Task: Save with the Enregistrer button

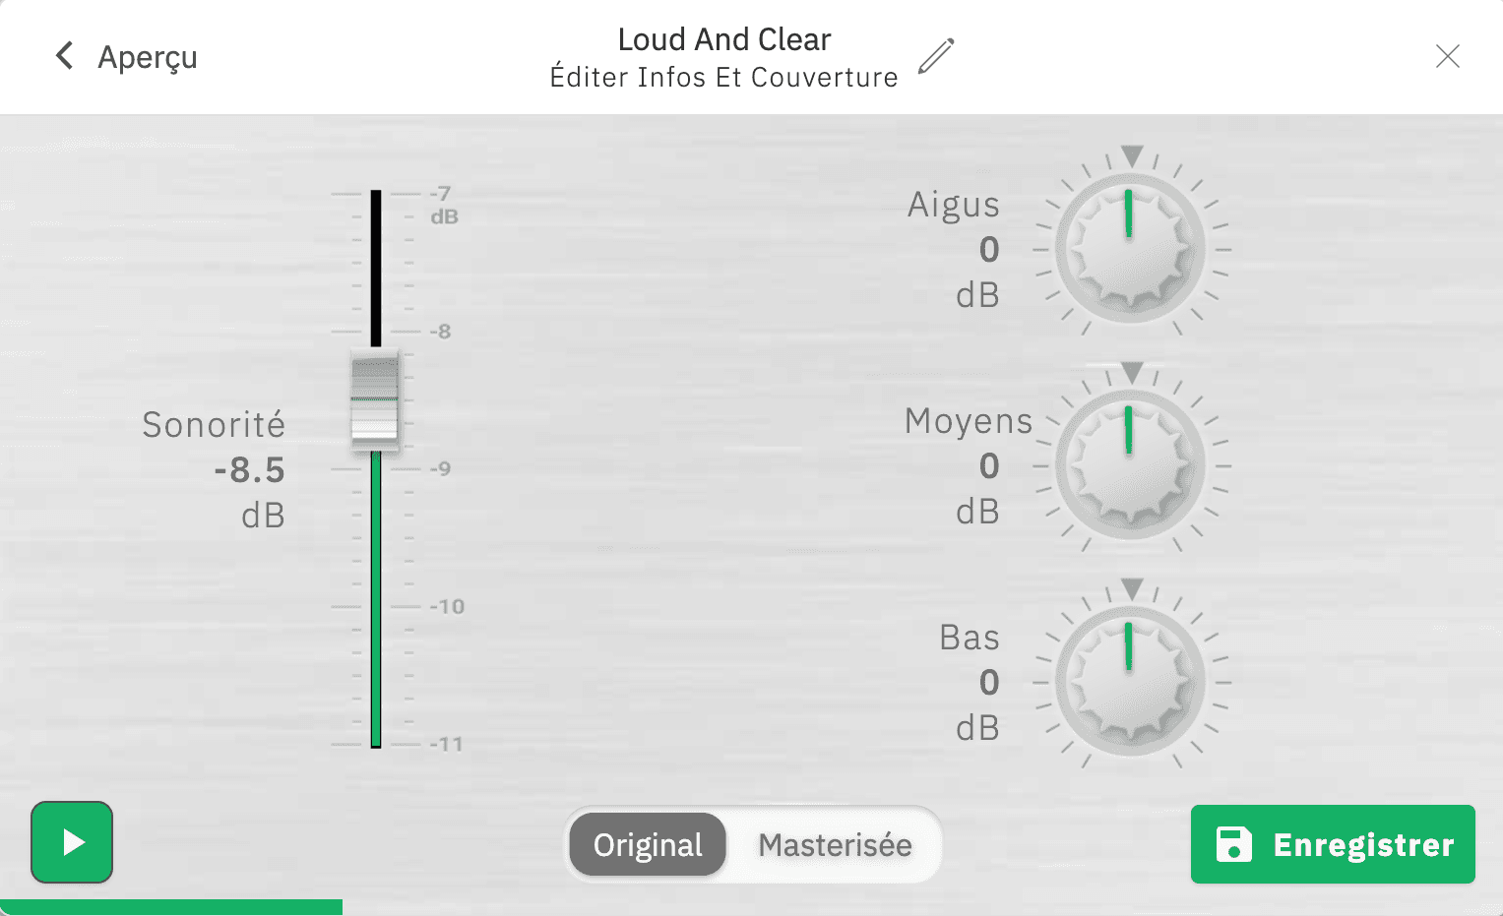Action: [x=1333, y=844]
